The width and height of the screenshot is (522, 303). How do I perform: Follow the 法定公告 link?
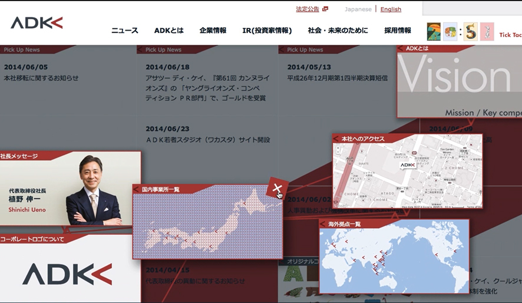click(308, 9)
